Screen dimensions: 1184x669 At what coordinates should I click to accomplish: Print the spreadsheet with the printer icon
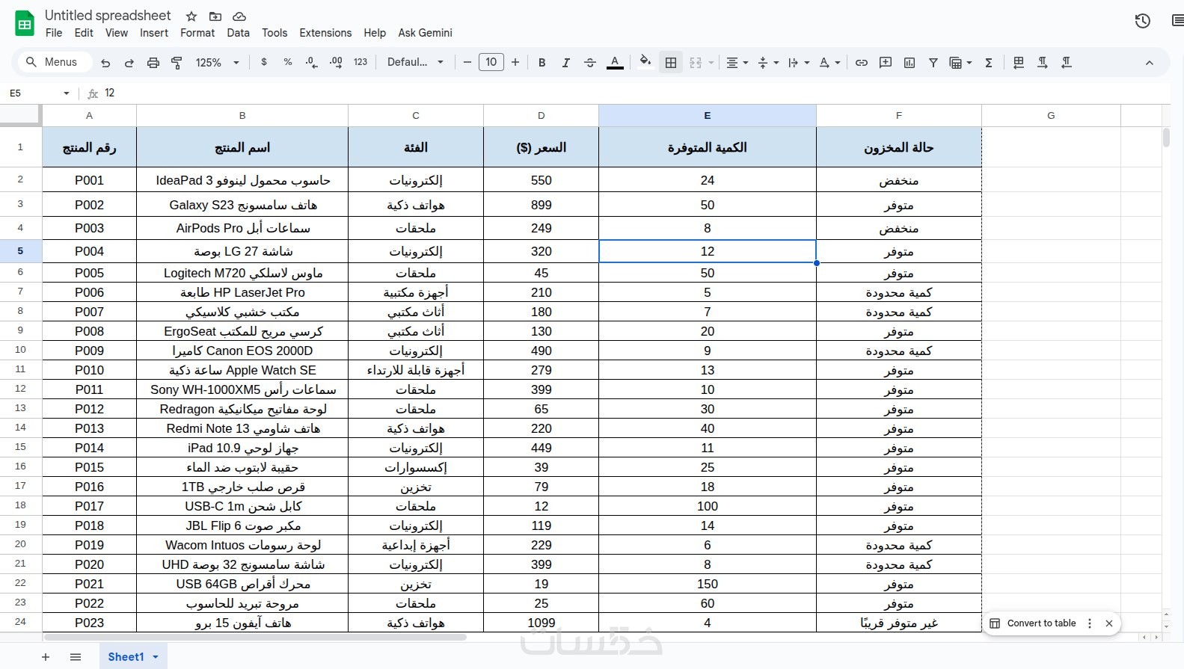click(153, 63)
